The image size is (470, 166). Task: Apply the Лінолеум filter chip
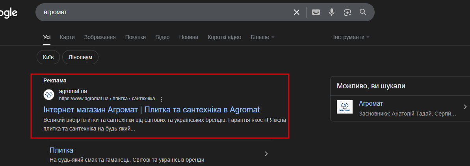click(x=80, y=57)
